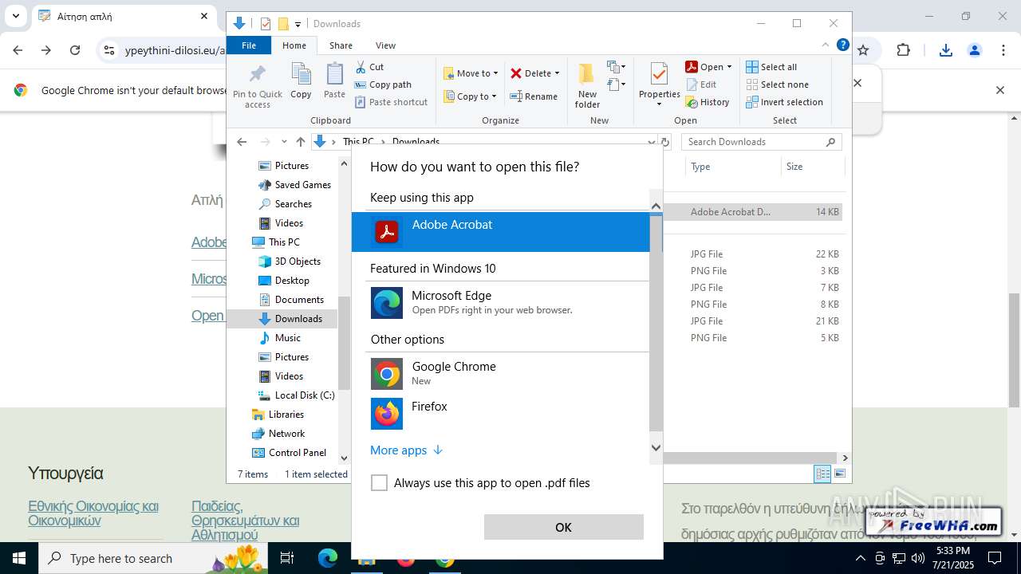Click Cut in Clipboard group

pyautogui.click(x=369, y=67)
